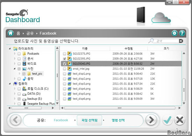Cancel with the large X icon
This screenshot has width=192, height=136.
pos(180,120)
